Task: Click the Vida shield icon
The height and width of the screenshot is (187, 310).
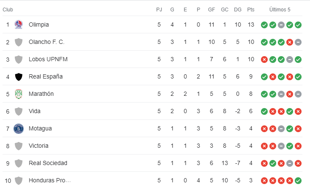Action: [19, 111]
